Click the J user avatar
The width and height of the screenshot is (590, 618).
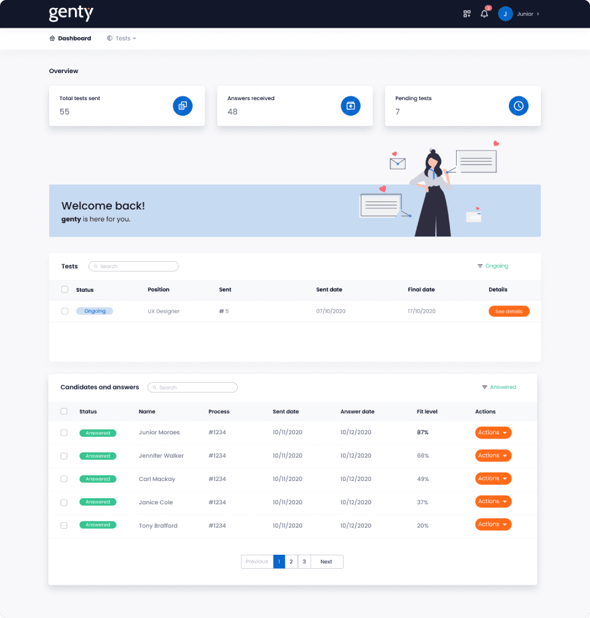click(505, 14)
